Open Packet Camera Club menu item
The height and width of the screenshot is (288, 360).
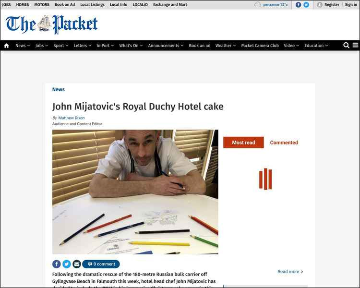point(260,46)
